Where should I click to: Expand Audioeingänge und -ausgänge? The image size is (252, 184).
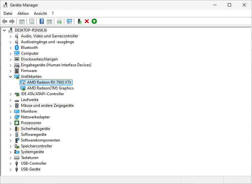[x=10, y=42]
